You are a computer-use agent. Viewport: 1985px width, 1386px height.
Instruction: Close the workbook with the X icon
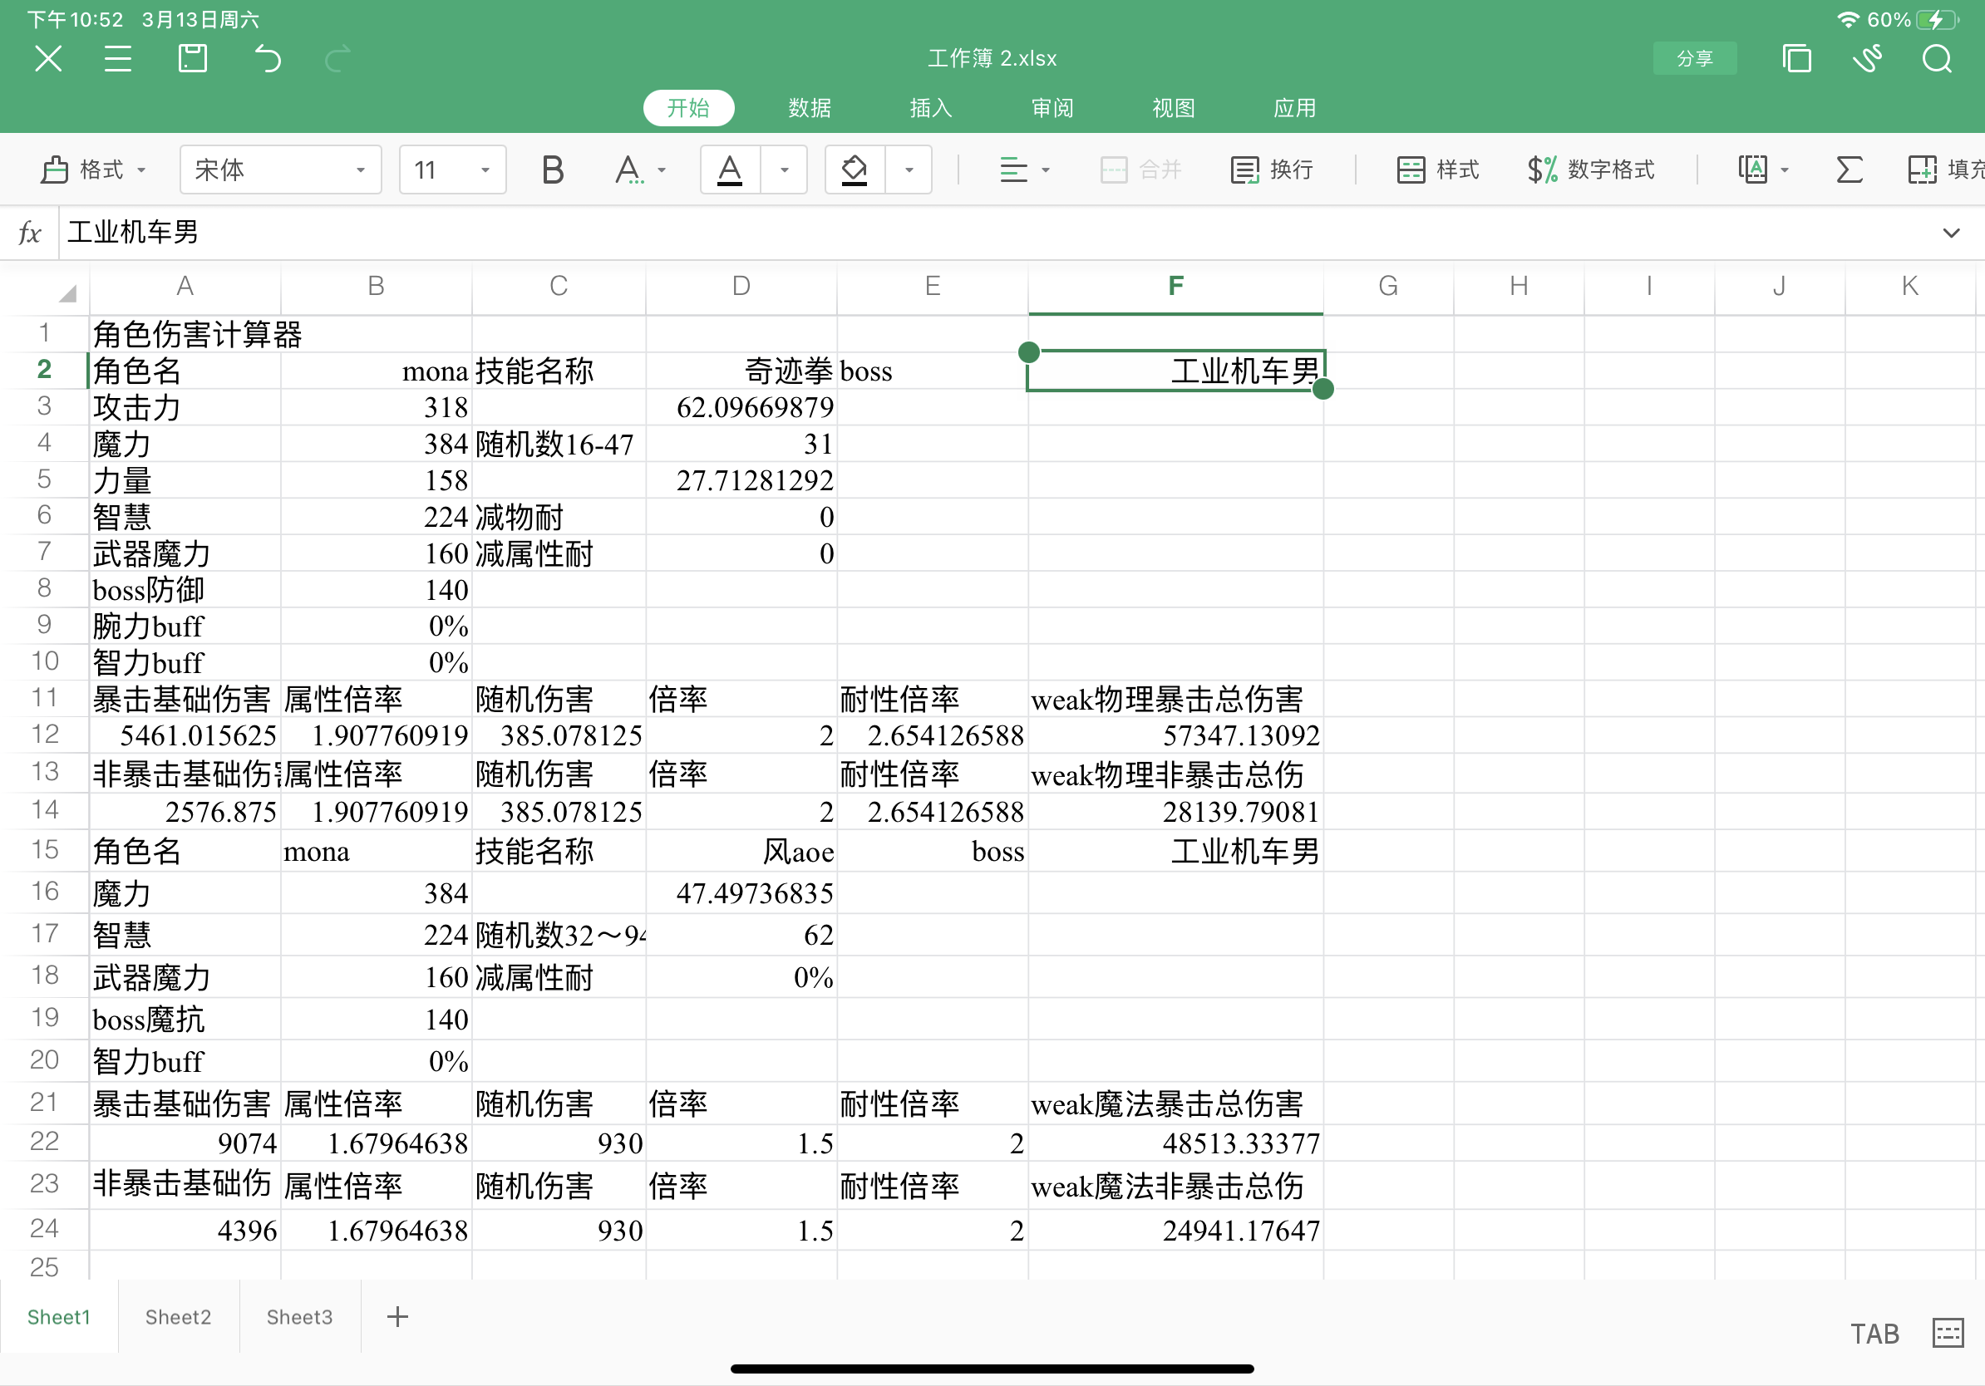point(48,59)
